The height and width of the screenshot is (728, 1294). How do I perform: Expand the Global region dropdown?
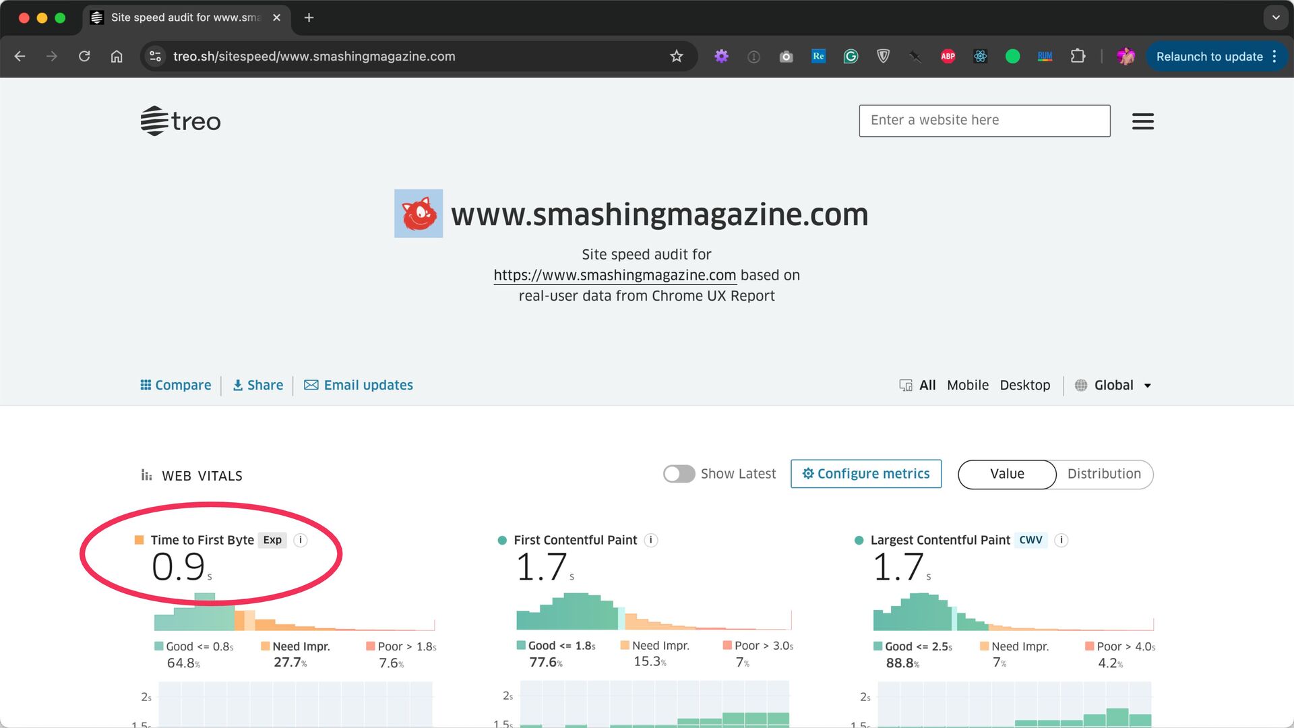(1113, 385)
